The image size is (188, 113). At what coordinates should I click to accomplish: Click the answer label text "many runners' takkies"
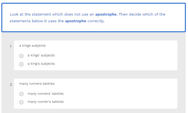pyautogui.click(x=45, y=94)
